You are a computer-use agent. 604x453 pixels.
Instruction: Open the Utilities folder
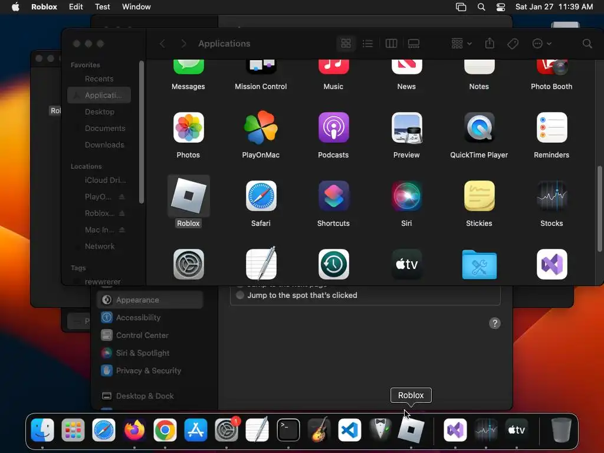(x=479, y=265)
